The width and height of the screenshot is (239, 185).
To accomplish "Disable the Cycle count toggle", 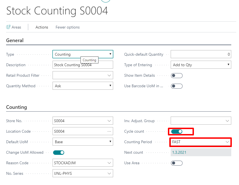I will pyautogui.click(x=177, y=131).
